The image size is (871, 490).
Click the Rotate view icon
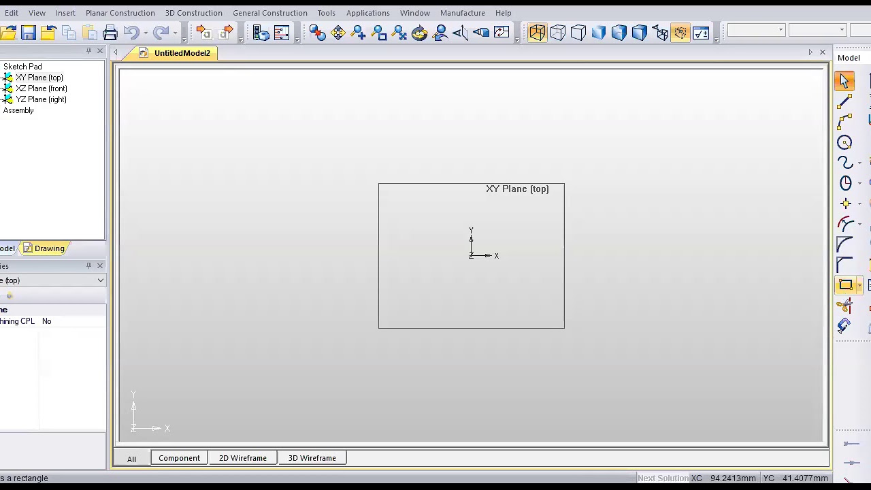(x=420, y=33)
